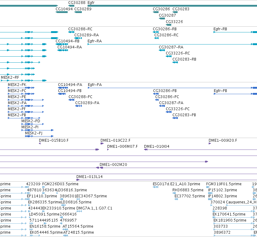This screenshot has height=237, width=257.
Task: Select EST IP15102.3prime
Action: coord(222,190)
